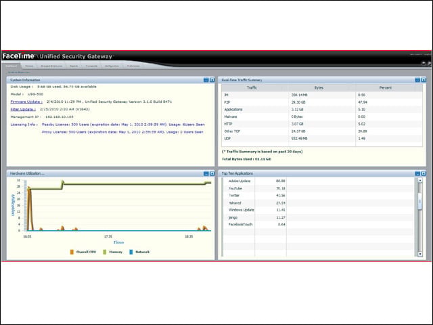The height and width of the screenshot is (325, 433).
Task: Click the Passby License details line
Action: [123, 125]
